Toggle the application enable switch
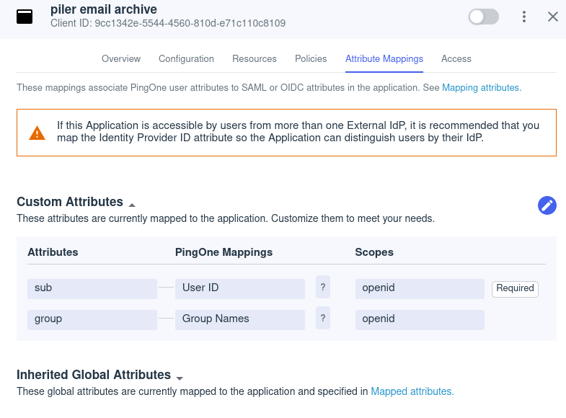Screen dimensions: 566x418 point(483,17)
